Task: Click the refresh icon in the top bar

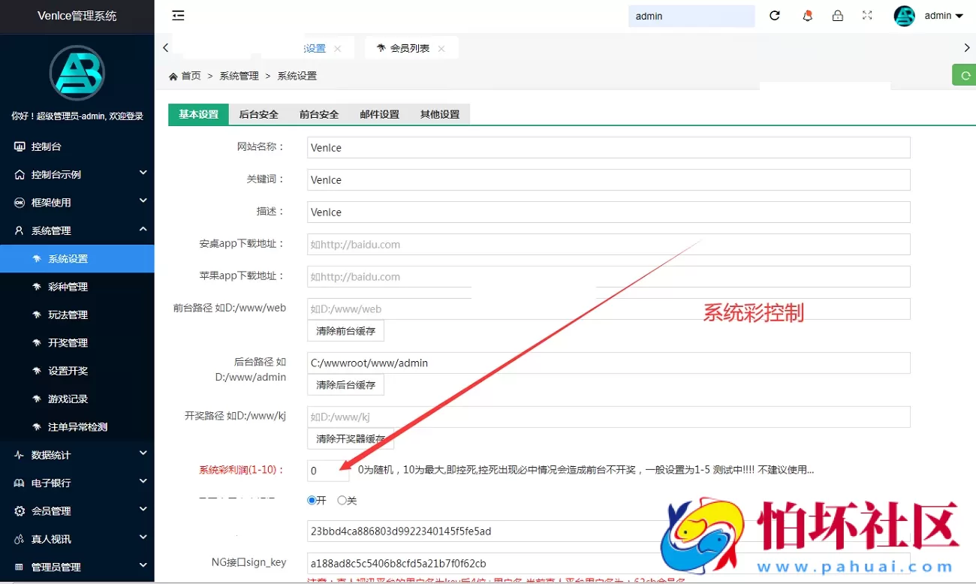Action: (774, 15)
